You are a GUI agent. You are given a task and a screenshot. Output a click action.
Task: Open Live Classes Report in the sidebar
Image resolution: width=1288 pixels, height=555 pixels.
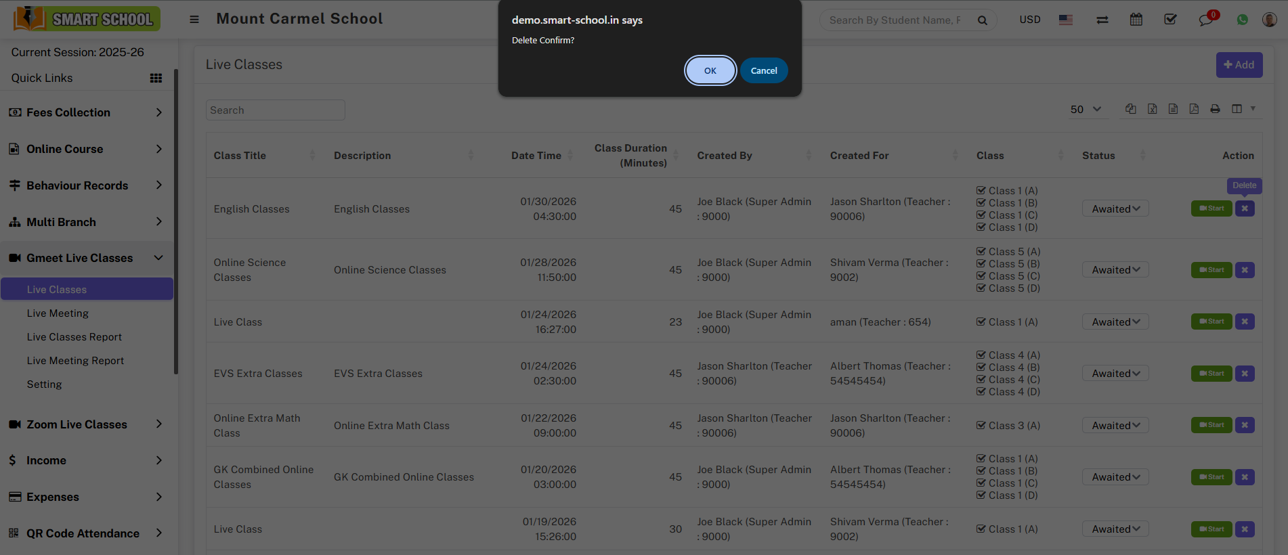74,337
